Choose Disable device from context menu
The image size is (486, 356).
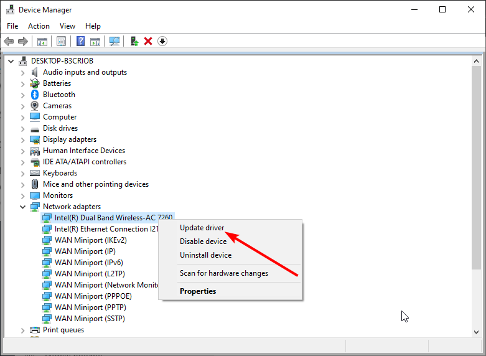tap(203, 241)
